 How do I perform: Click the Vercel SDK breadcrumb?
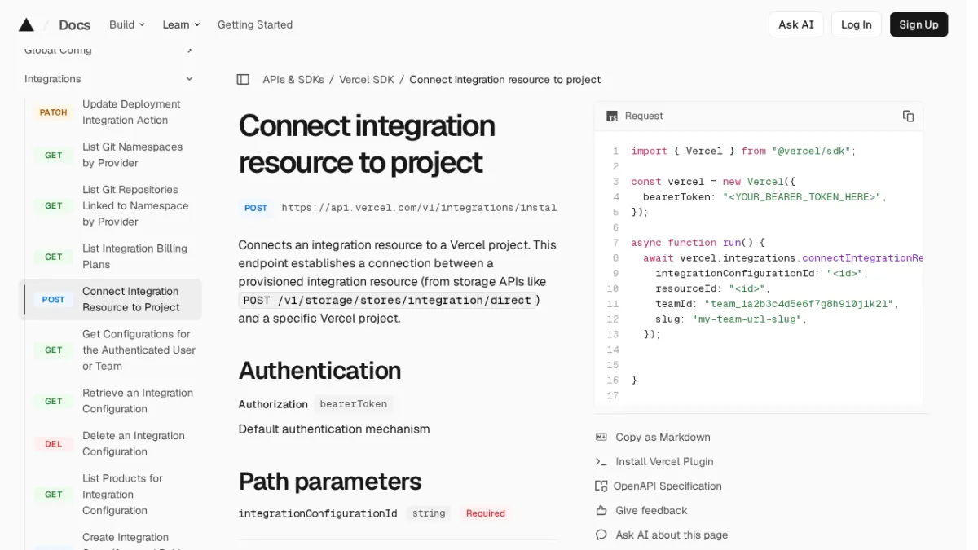[x=367, y=80]
